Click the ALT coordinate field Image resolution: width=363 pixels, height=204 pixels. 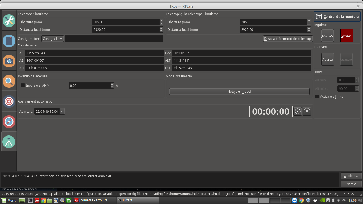click(241, 61)
